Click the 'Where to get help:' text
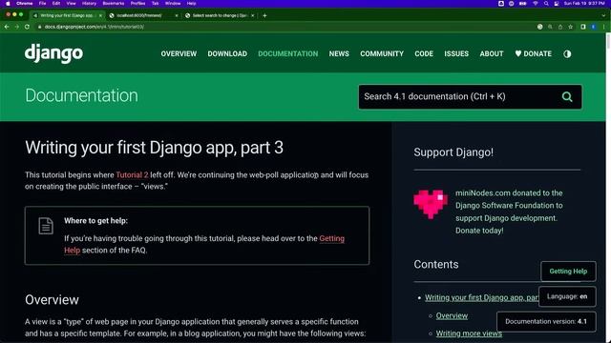Image resolution: width=611 pixels, height=343 pixels. point(95,221)
